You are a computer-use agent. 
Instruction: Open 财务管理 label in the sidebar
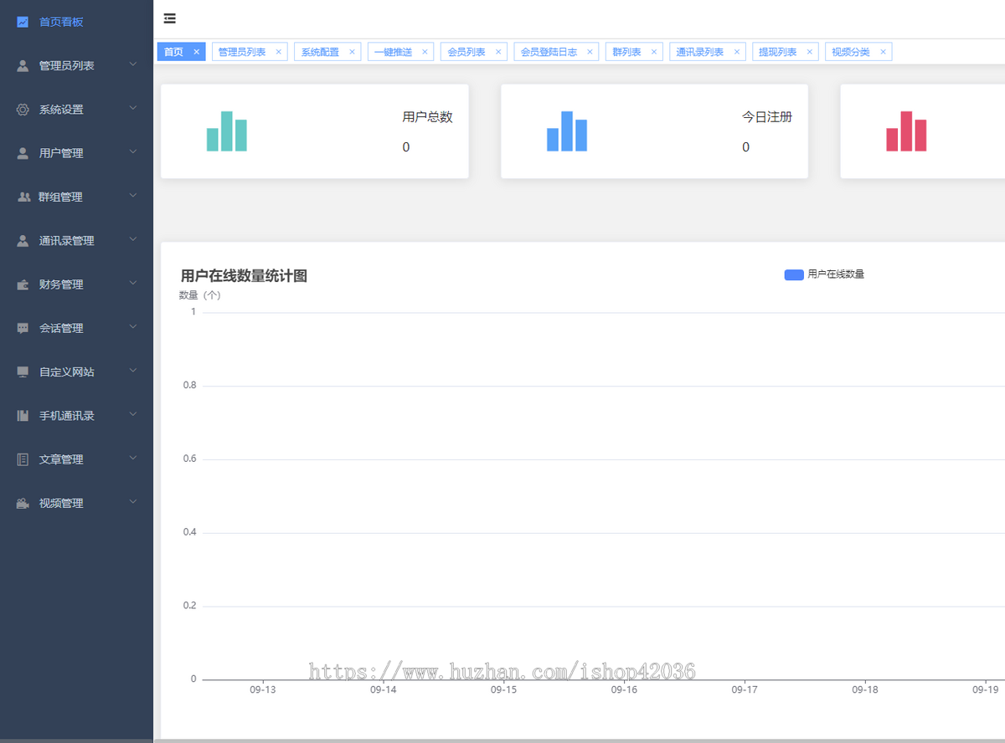pyautogui.click(x=61, y=284)
